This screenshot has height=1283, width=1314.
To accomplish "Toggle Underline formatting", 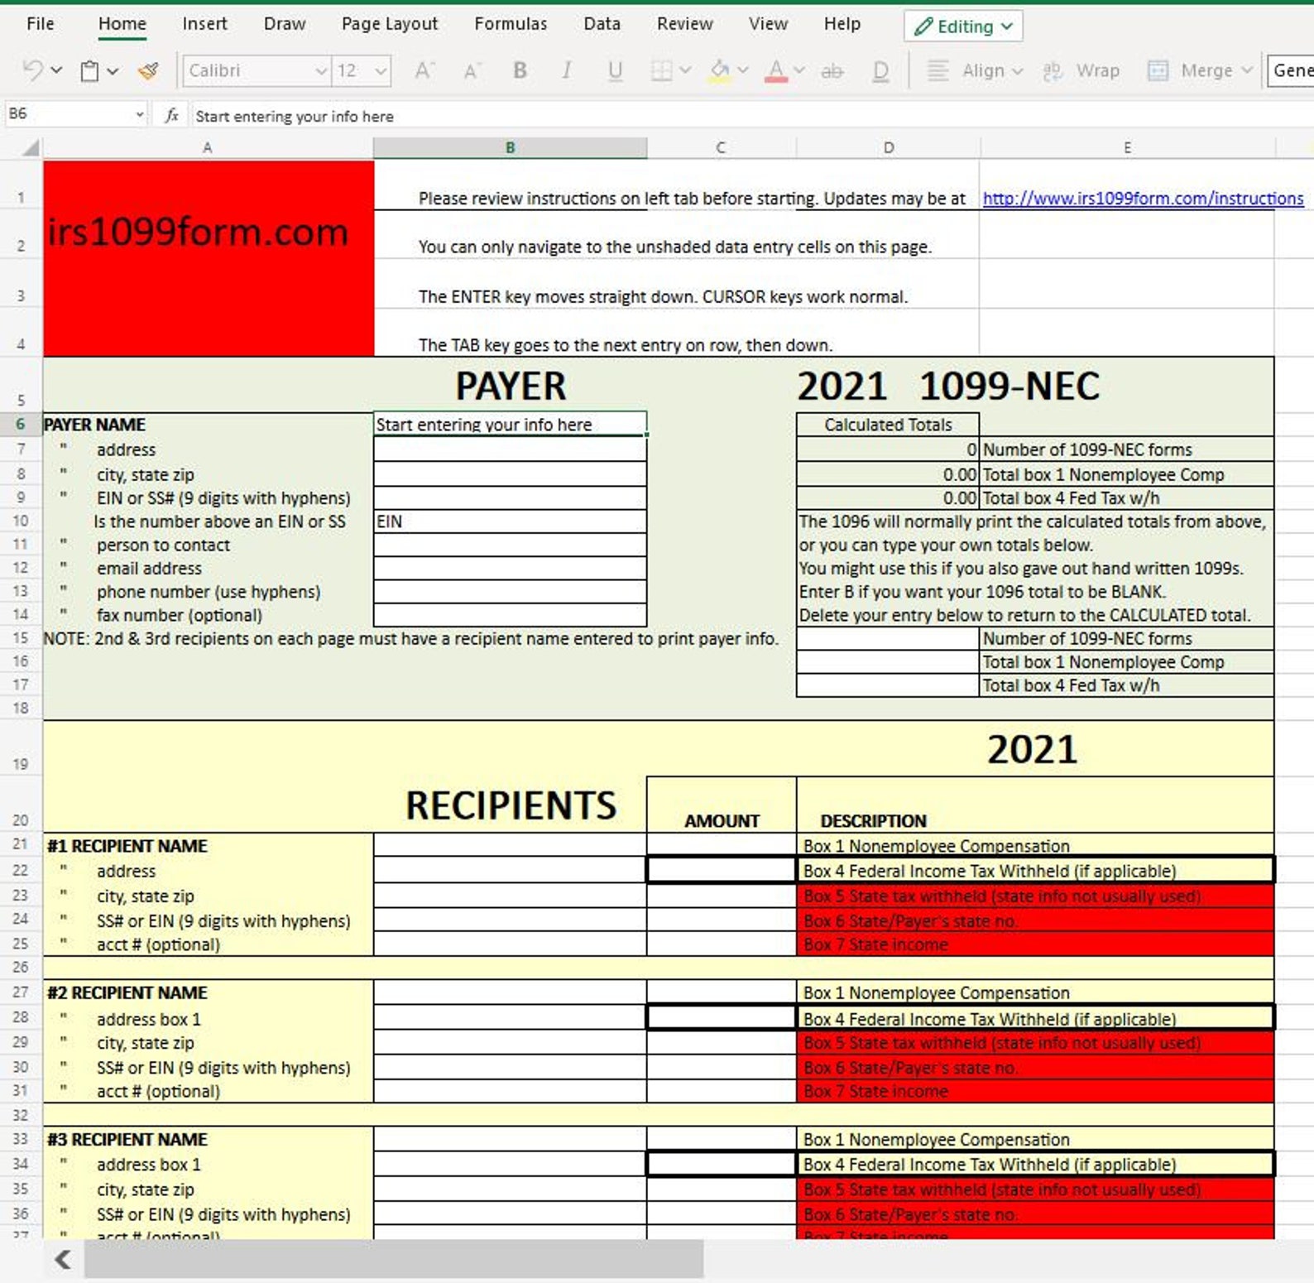I will click(615, 71).
